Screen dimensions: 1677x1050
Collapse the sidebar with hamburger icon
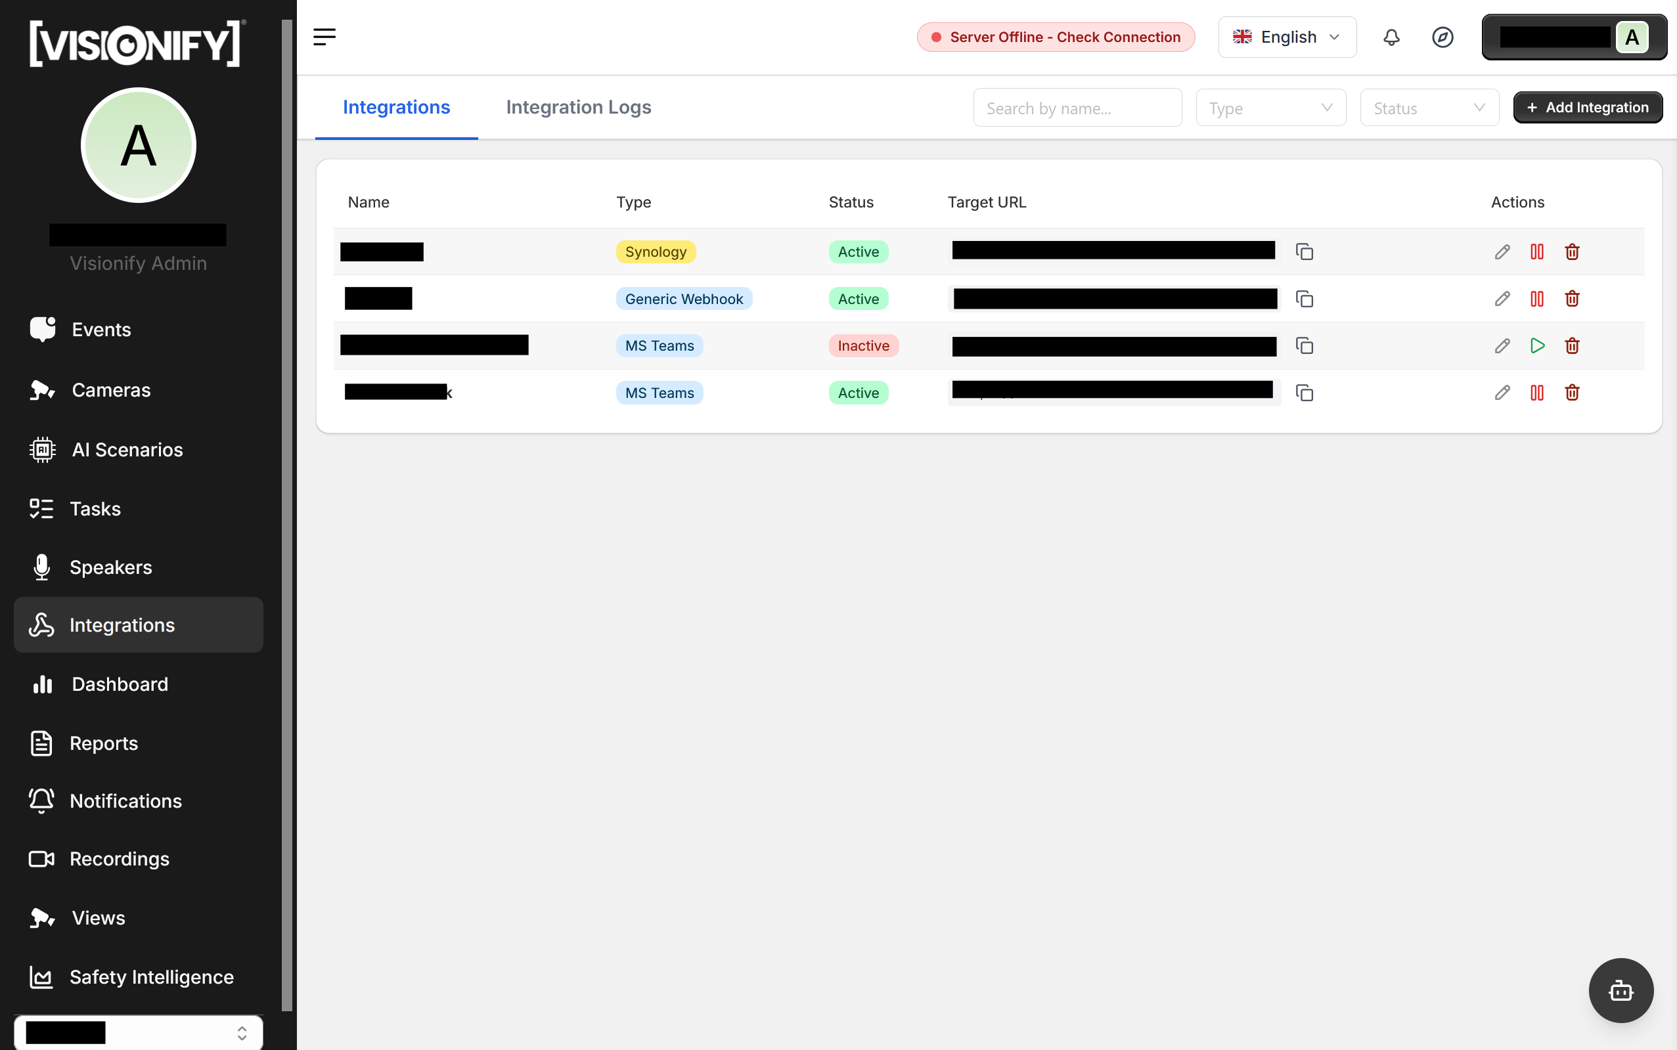pyautogui.click(x=324, y=37)
